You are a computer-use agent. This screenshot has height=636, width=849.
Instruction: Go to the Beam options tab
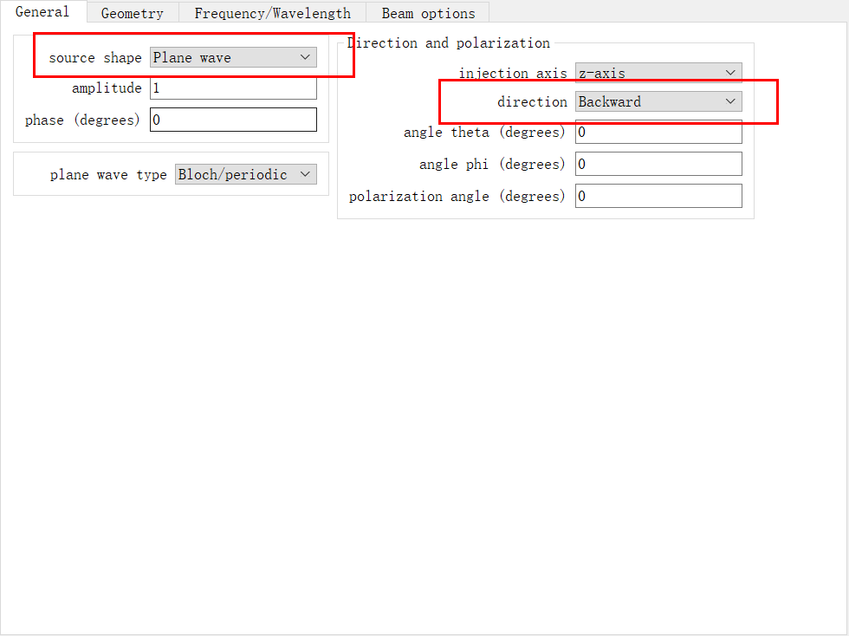(428, 13)
